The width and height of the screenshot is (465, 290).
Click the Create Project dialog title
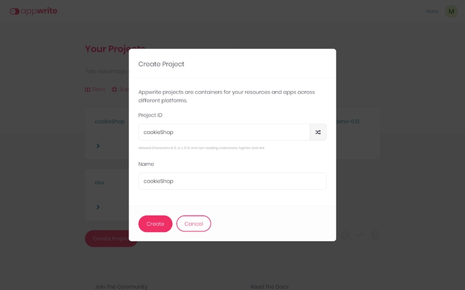(161, 64)
